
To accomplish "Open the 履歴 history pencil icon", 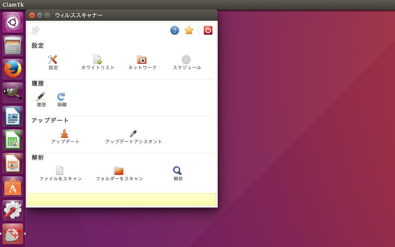I will (x=40, y=96).
